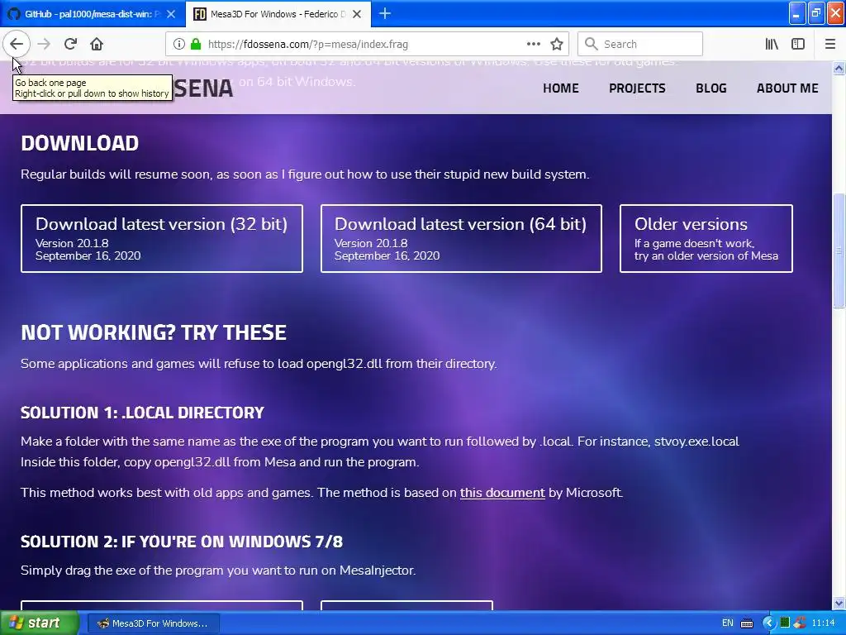Toggle the Firefox sidebar icon
The image size is (846, 635).
[x=798, y=44]
